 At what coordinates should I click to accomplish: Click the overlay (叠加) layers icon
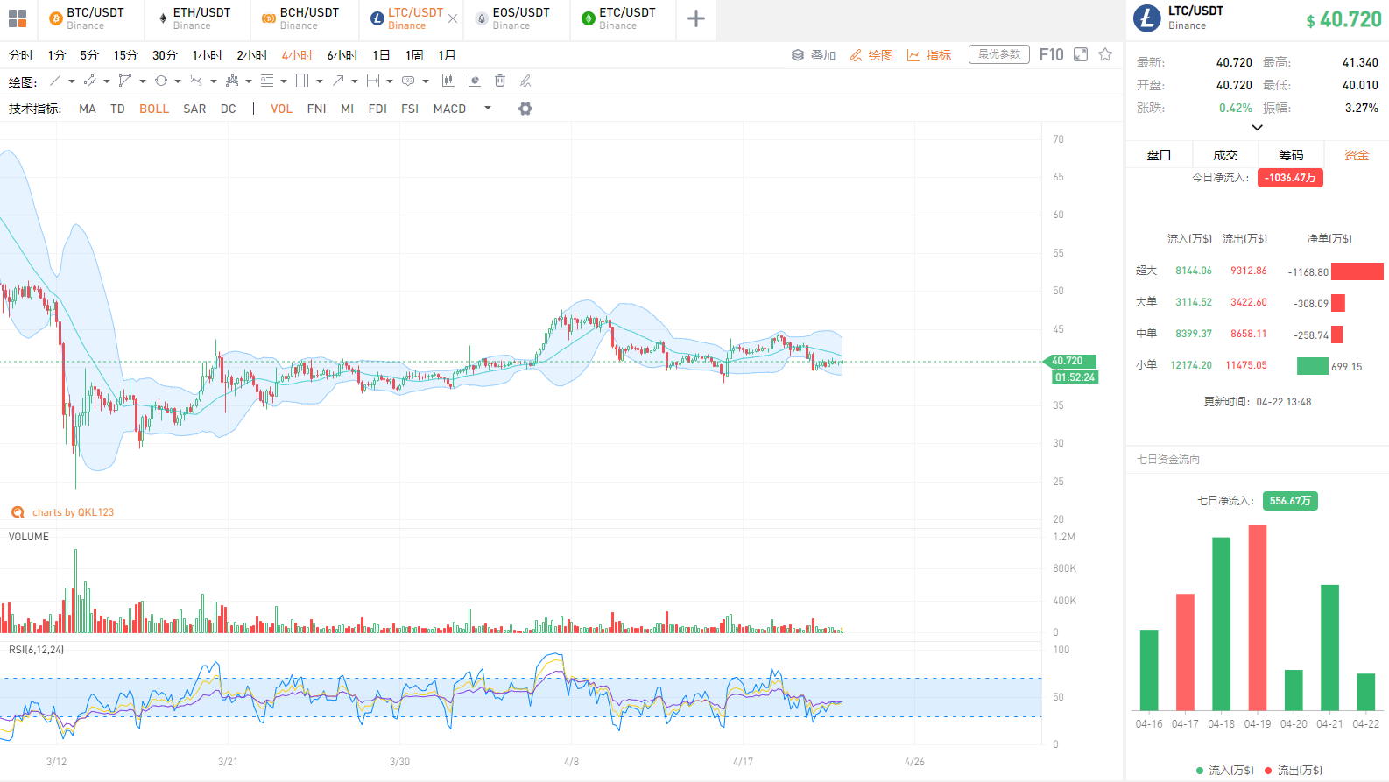pyautogui.click(x=798, y=55)
